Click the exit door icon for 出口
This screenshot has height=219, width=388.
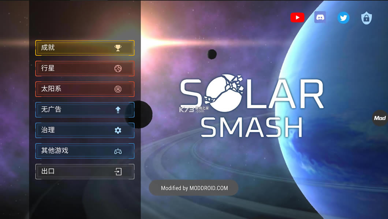pos(117,172)
